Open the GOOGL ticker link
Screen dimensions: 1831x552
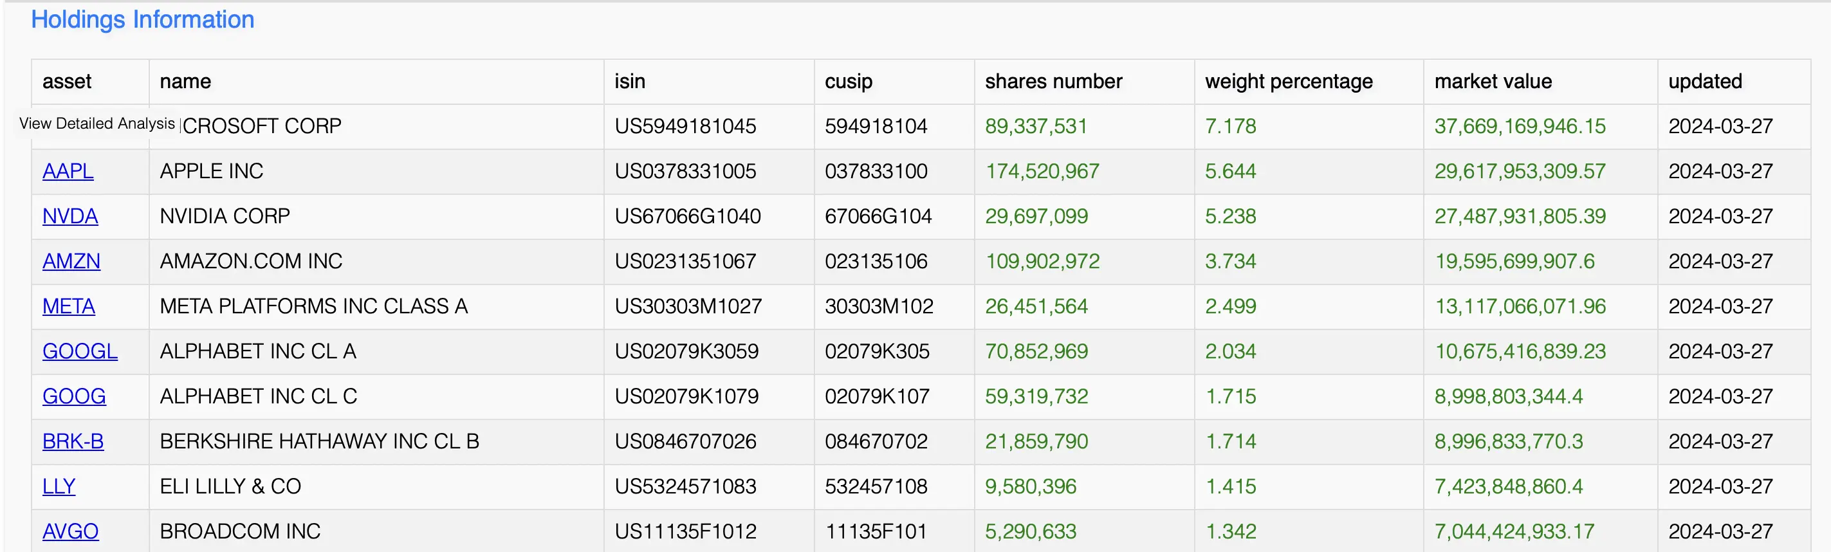click(80, 351)
